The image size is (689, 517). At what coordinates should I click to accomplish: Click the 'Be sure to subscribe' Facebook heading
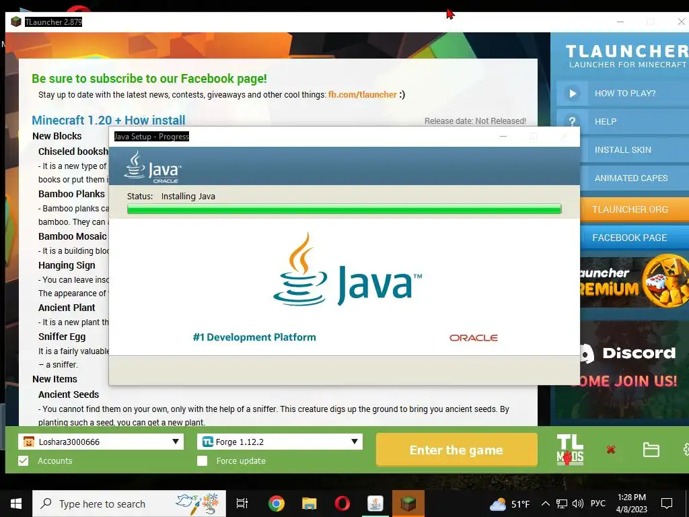[x=149, y=79]
